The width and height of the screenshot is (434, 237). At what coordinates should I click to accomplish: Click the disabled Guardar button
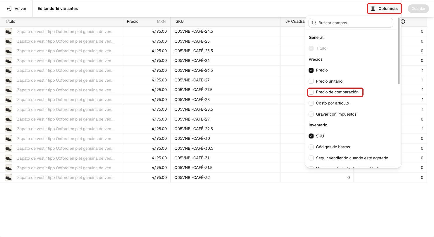click(418, 9)
